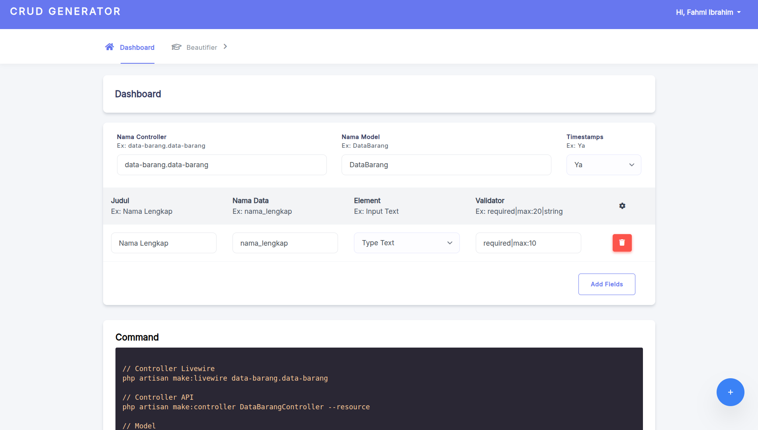758x430 pixels.
Task: Click the Judul field containing Nama Lengkap
Action: tap(164, 243)
